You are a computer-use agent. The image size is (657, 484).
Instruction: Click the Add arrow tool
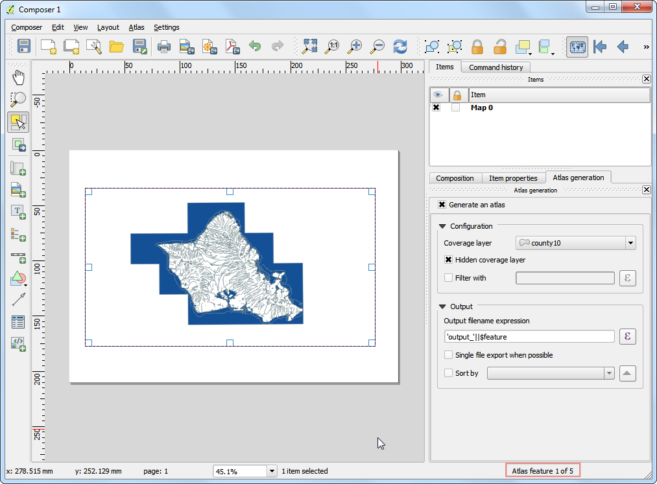tap(18, 299)
